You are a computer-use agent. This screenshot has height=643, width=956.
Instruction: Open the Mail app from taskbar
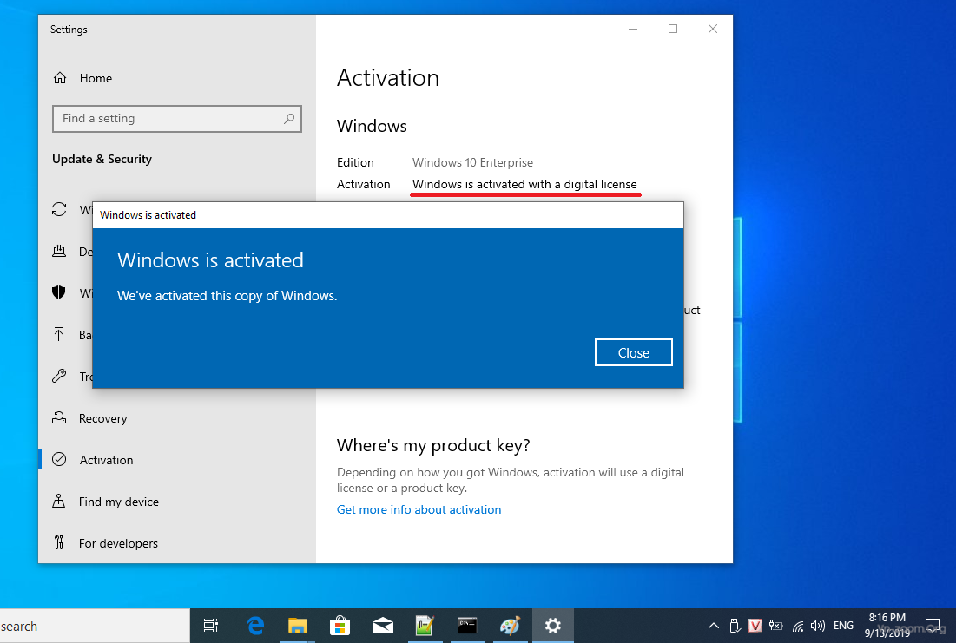tap(382, 626)
